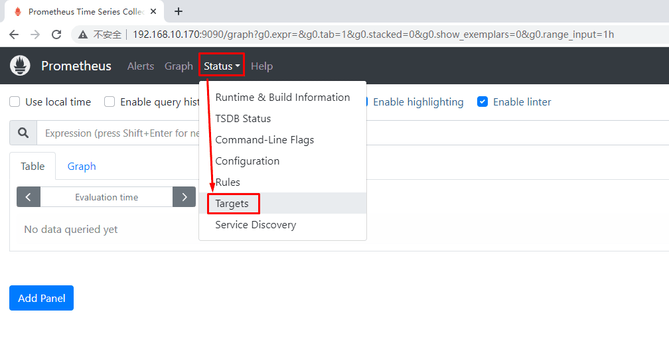
Task: Toggle Enable query history checkbox
Action: (110, 102)
